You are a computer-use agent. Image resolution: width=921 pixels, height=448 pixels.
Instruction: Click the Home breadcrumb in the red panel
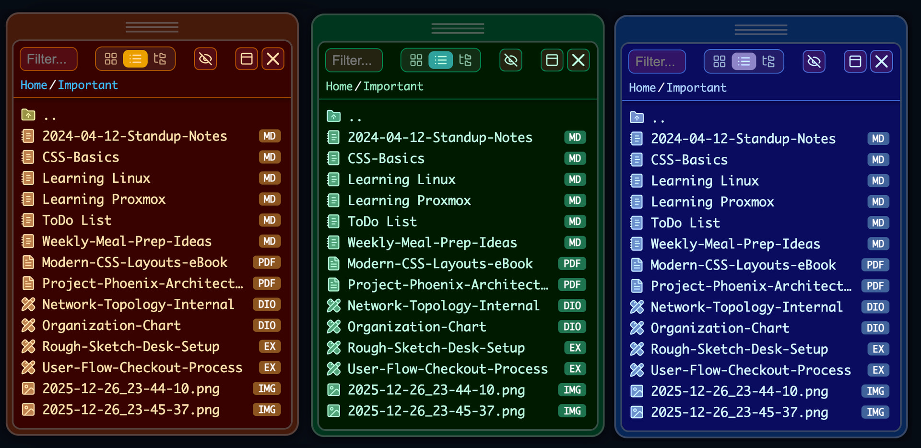[34, 85]
